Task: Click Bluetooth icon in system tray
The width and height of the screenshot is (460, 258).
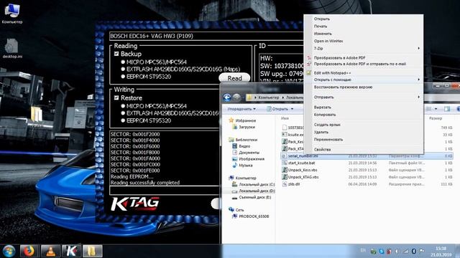Action: point(414,251)
